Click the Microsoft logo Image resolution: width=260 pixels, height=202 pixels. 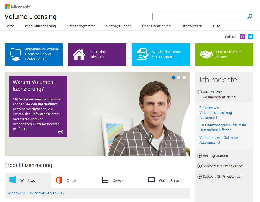pos(17,7)
